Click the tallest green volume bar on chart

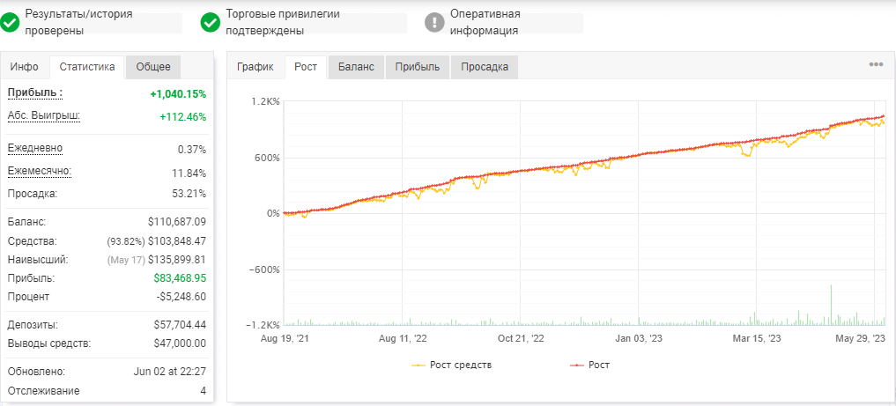coord(831,305)
